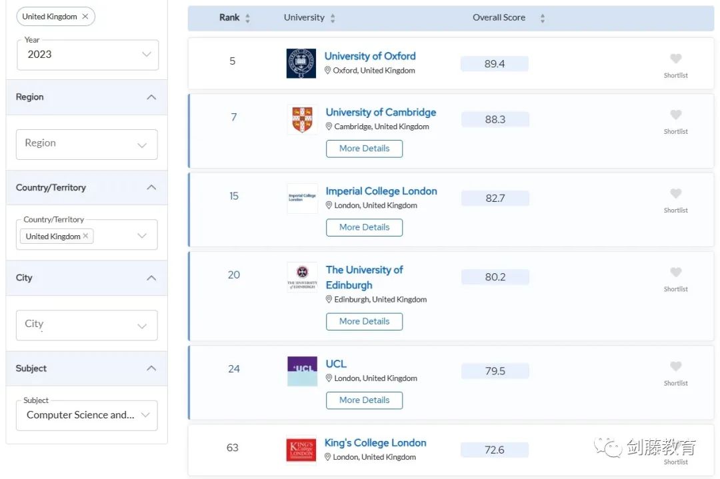
Task: Click King's College location pin icon
Action: click(327, 457)
